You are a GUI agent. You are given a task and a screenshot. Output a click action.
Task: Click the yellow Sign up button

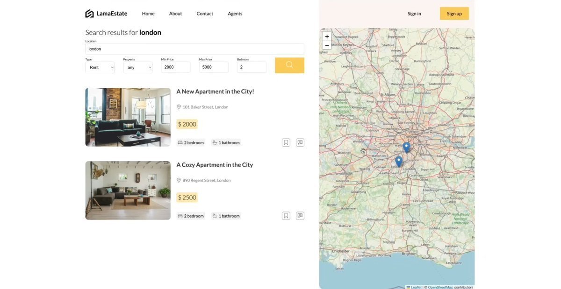pyautogui.click(x=454, y=14)
